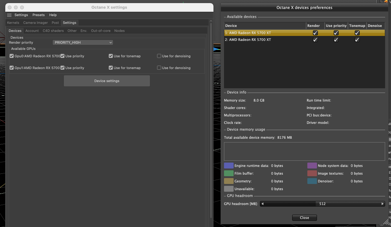Click the total available memory 8176 MB
Screen dimensions: 391x227
pyautogui.click(x=284, y=138)
